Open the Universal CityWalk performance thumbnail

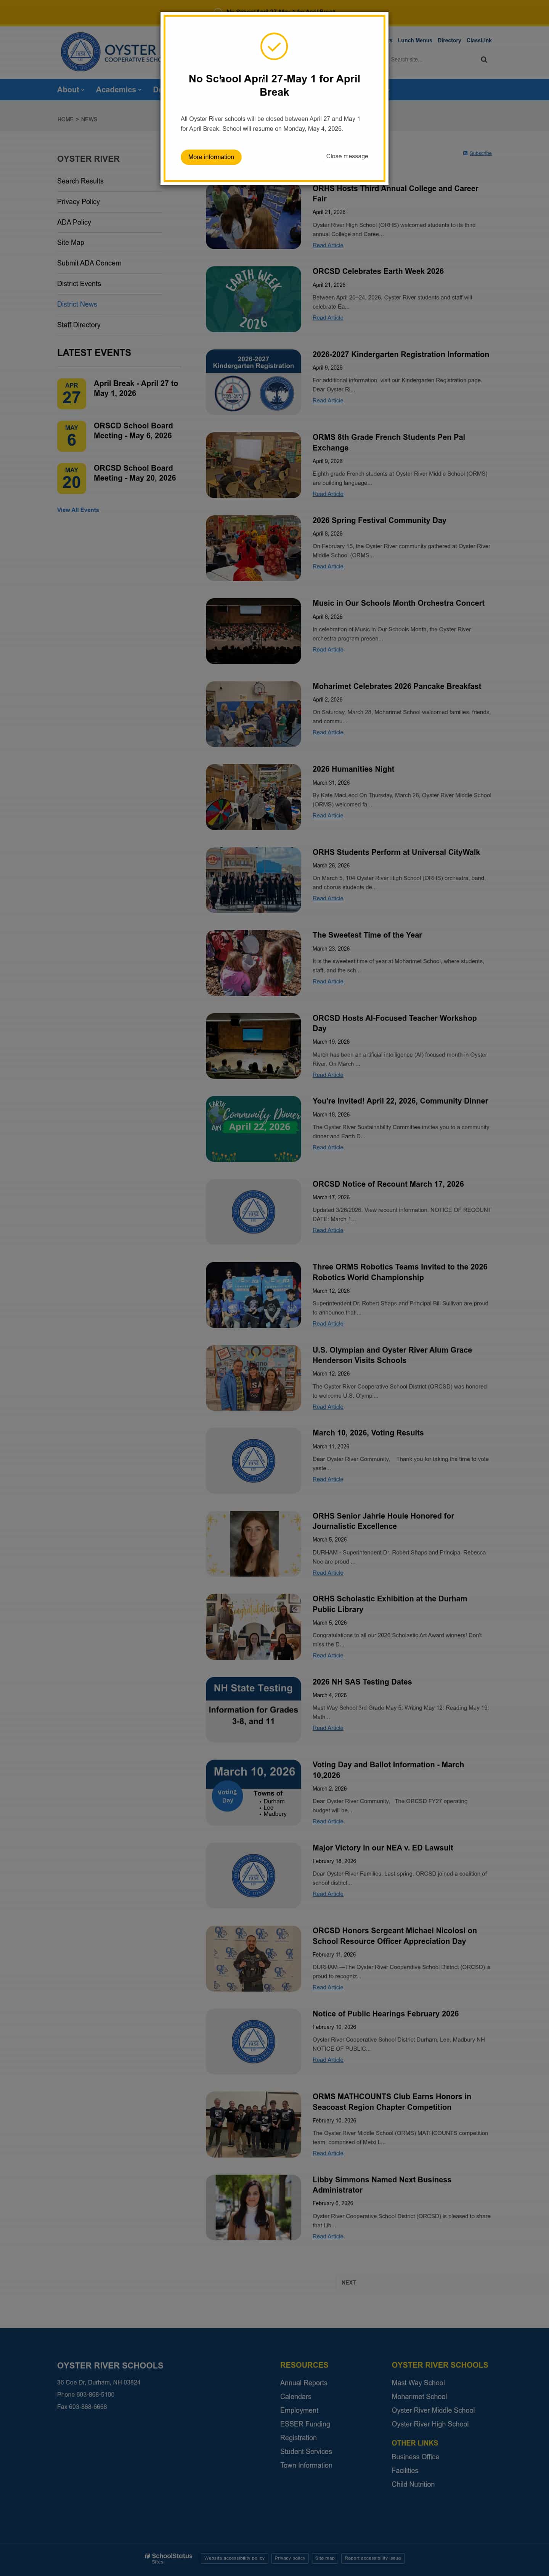(x=253, y=880)
